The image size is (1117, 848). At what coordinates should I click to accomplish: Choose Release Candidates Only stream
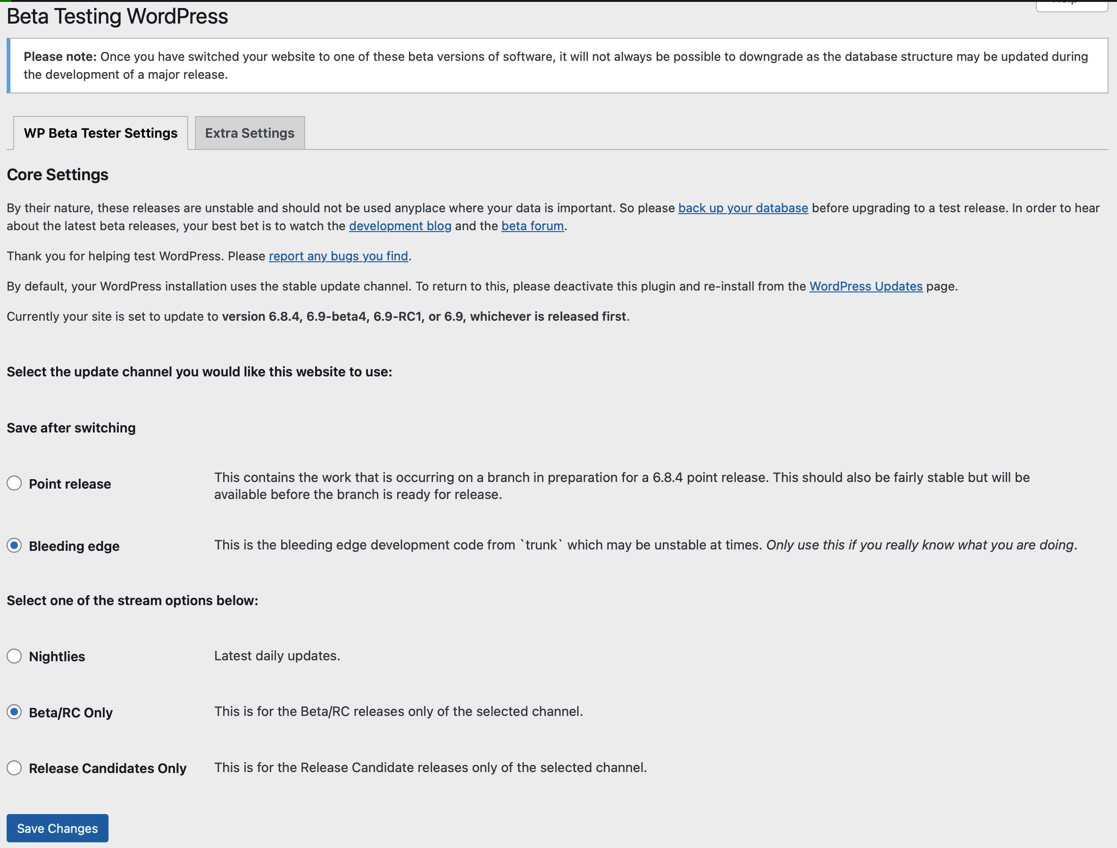[14, 768]
